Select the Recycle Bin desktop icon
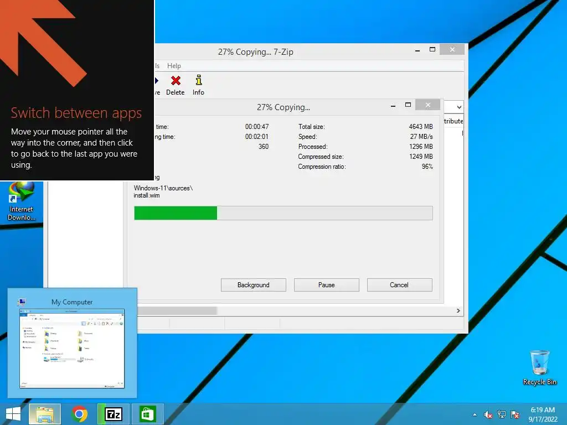Image resolution: width=567 pixels, height=425 pixels. coord(539,368)
